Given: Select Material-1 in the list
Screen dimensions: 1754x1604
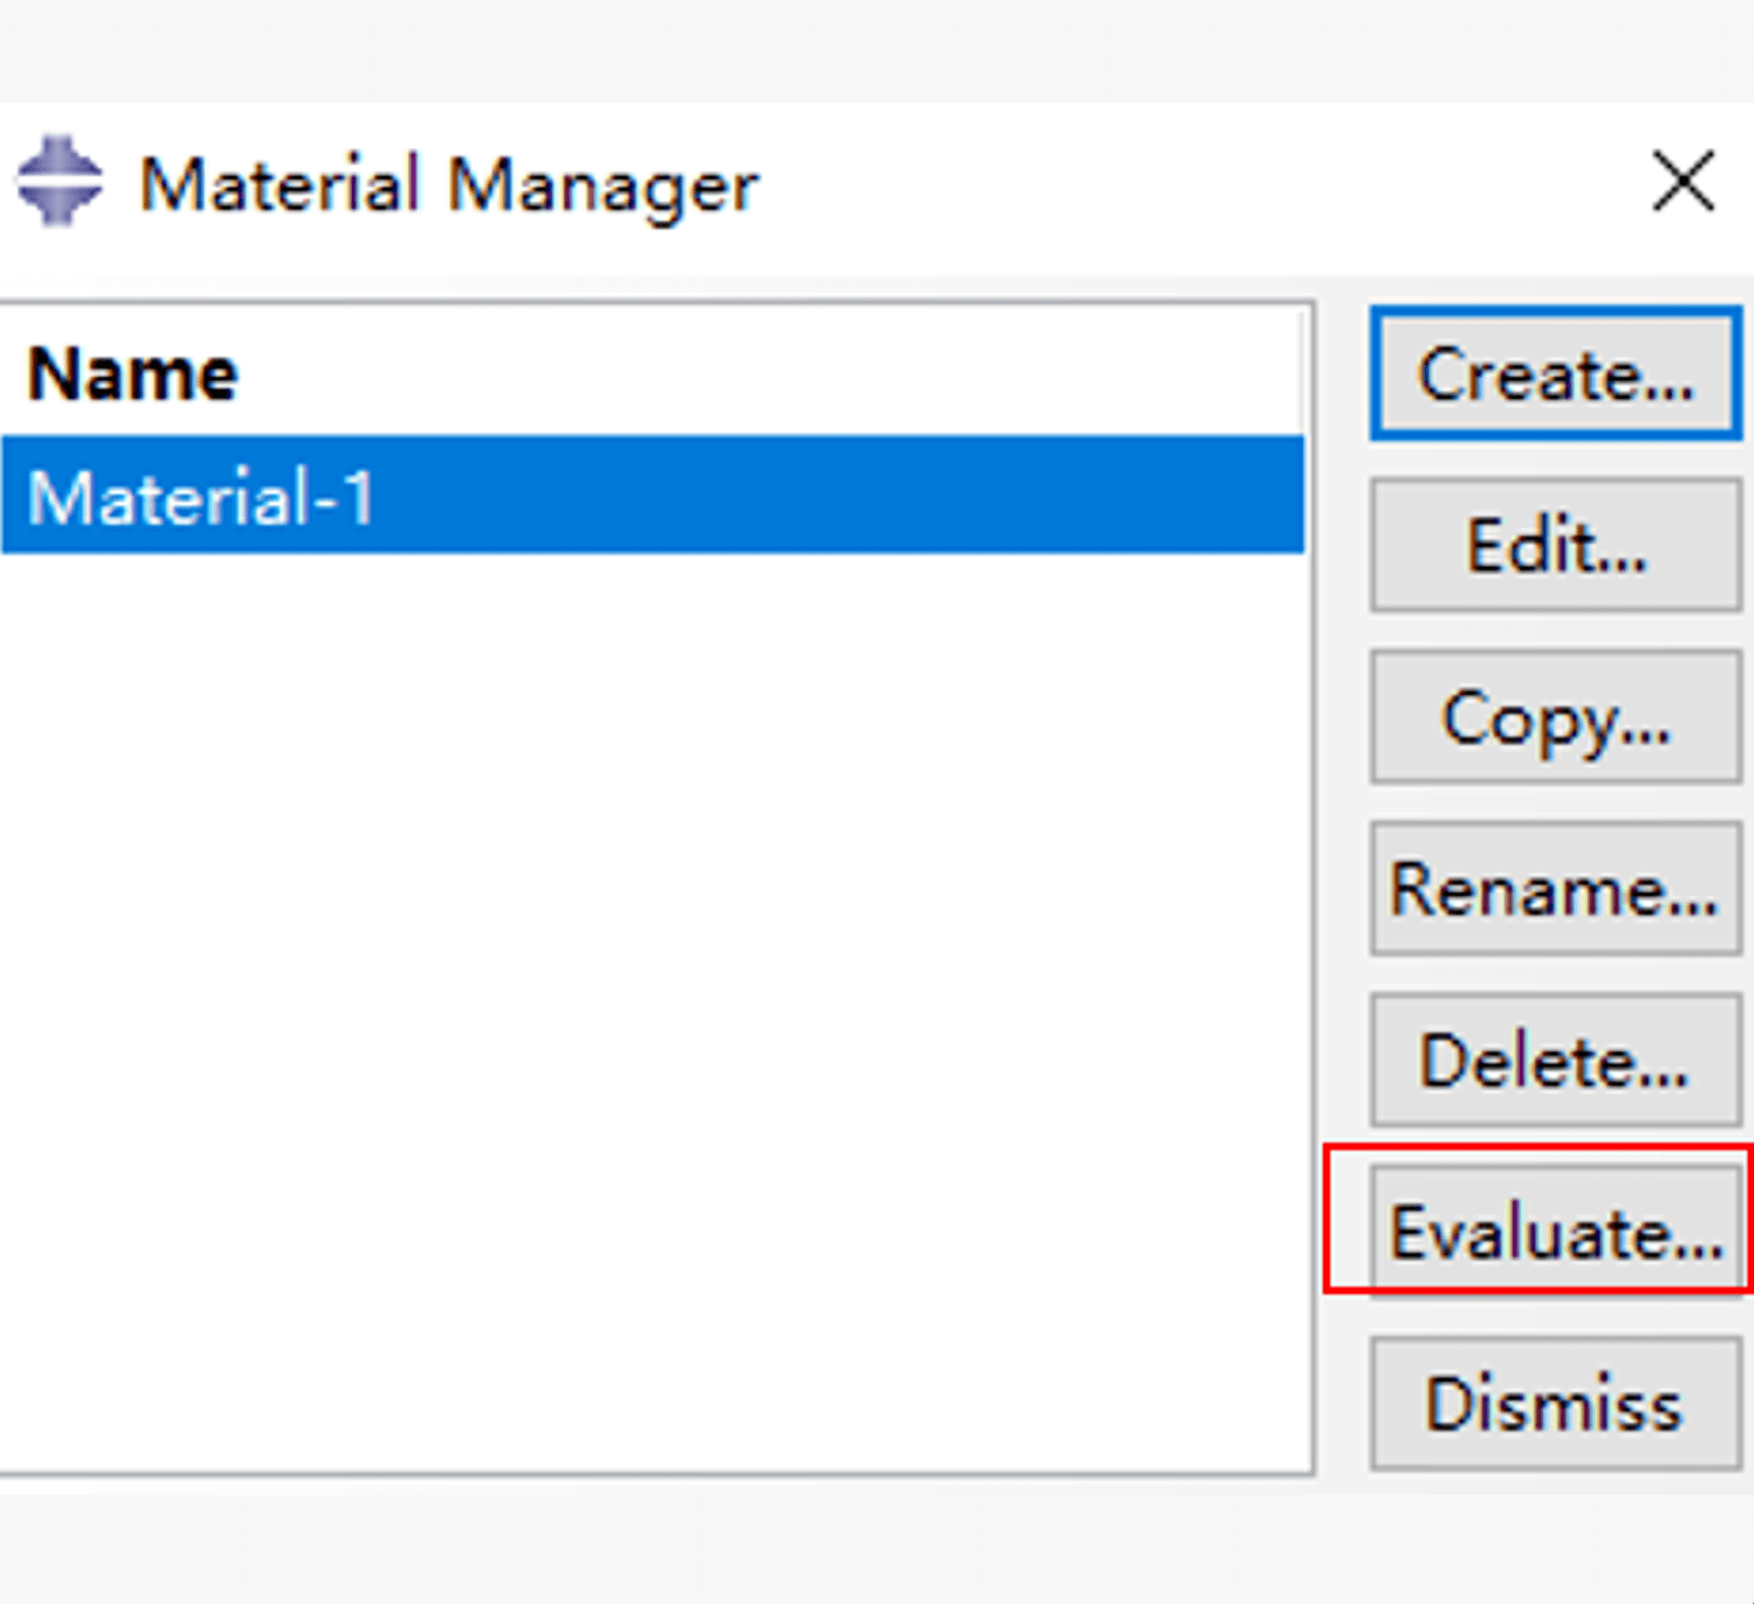Looking at the screenshot, I should 201,496.
